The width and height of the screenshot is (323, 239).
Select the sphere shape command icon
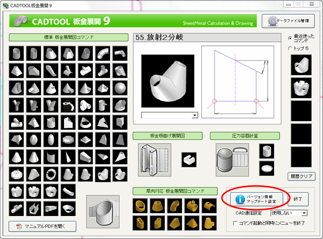click(x=120, y=88)
